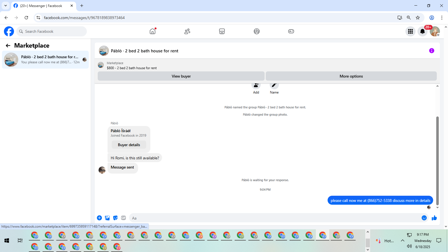Open more actions plus icon in composer

point(99,218)
